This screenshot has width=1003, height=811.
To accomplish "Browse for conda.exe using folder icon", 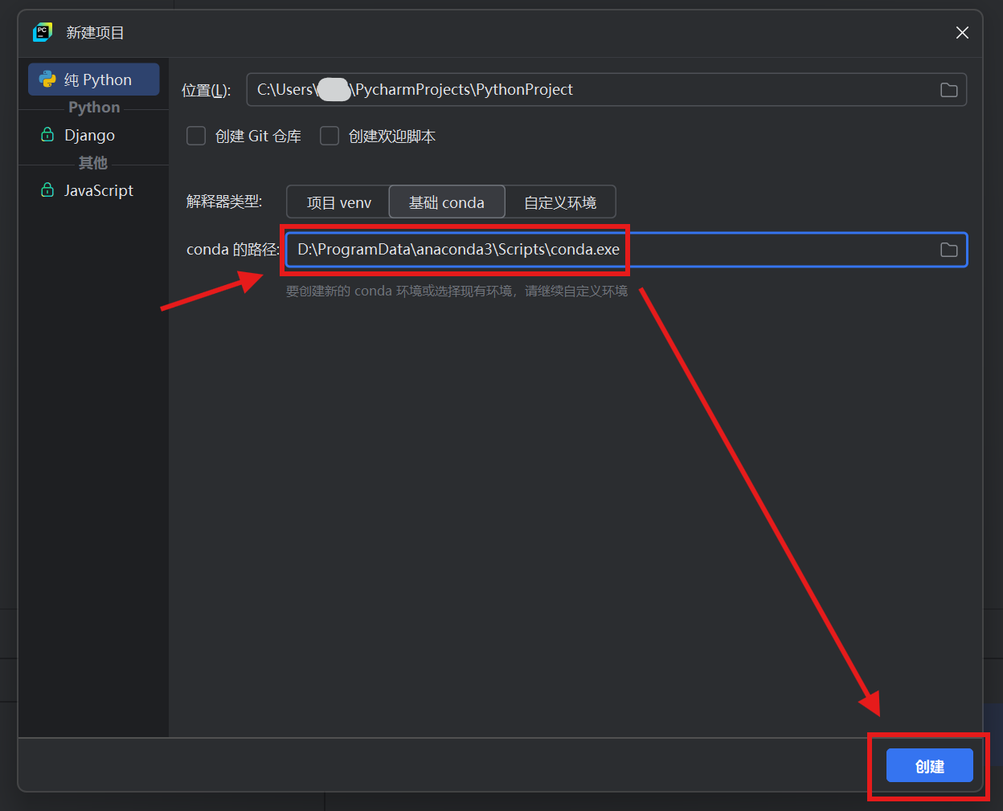I will click(x=949, y=250).
